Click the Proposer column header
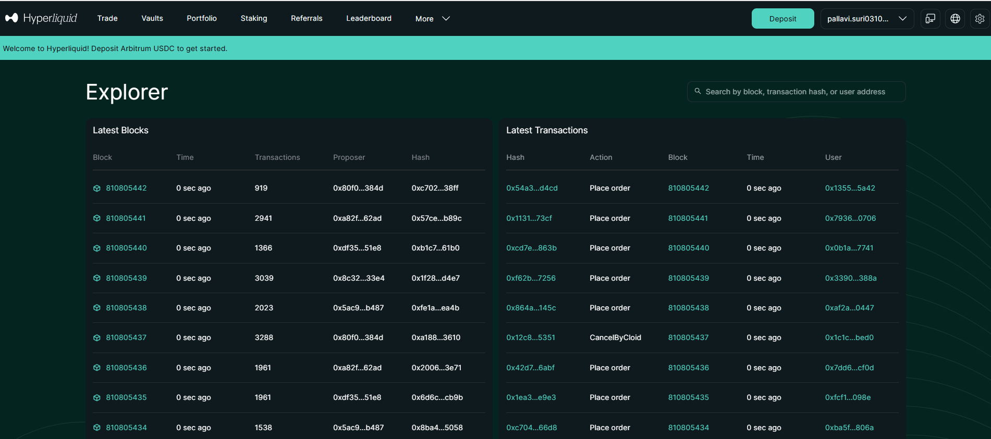This screenshot has height=439, width=991. click(349, 157)
